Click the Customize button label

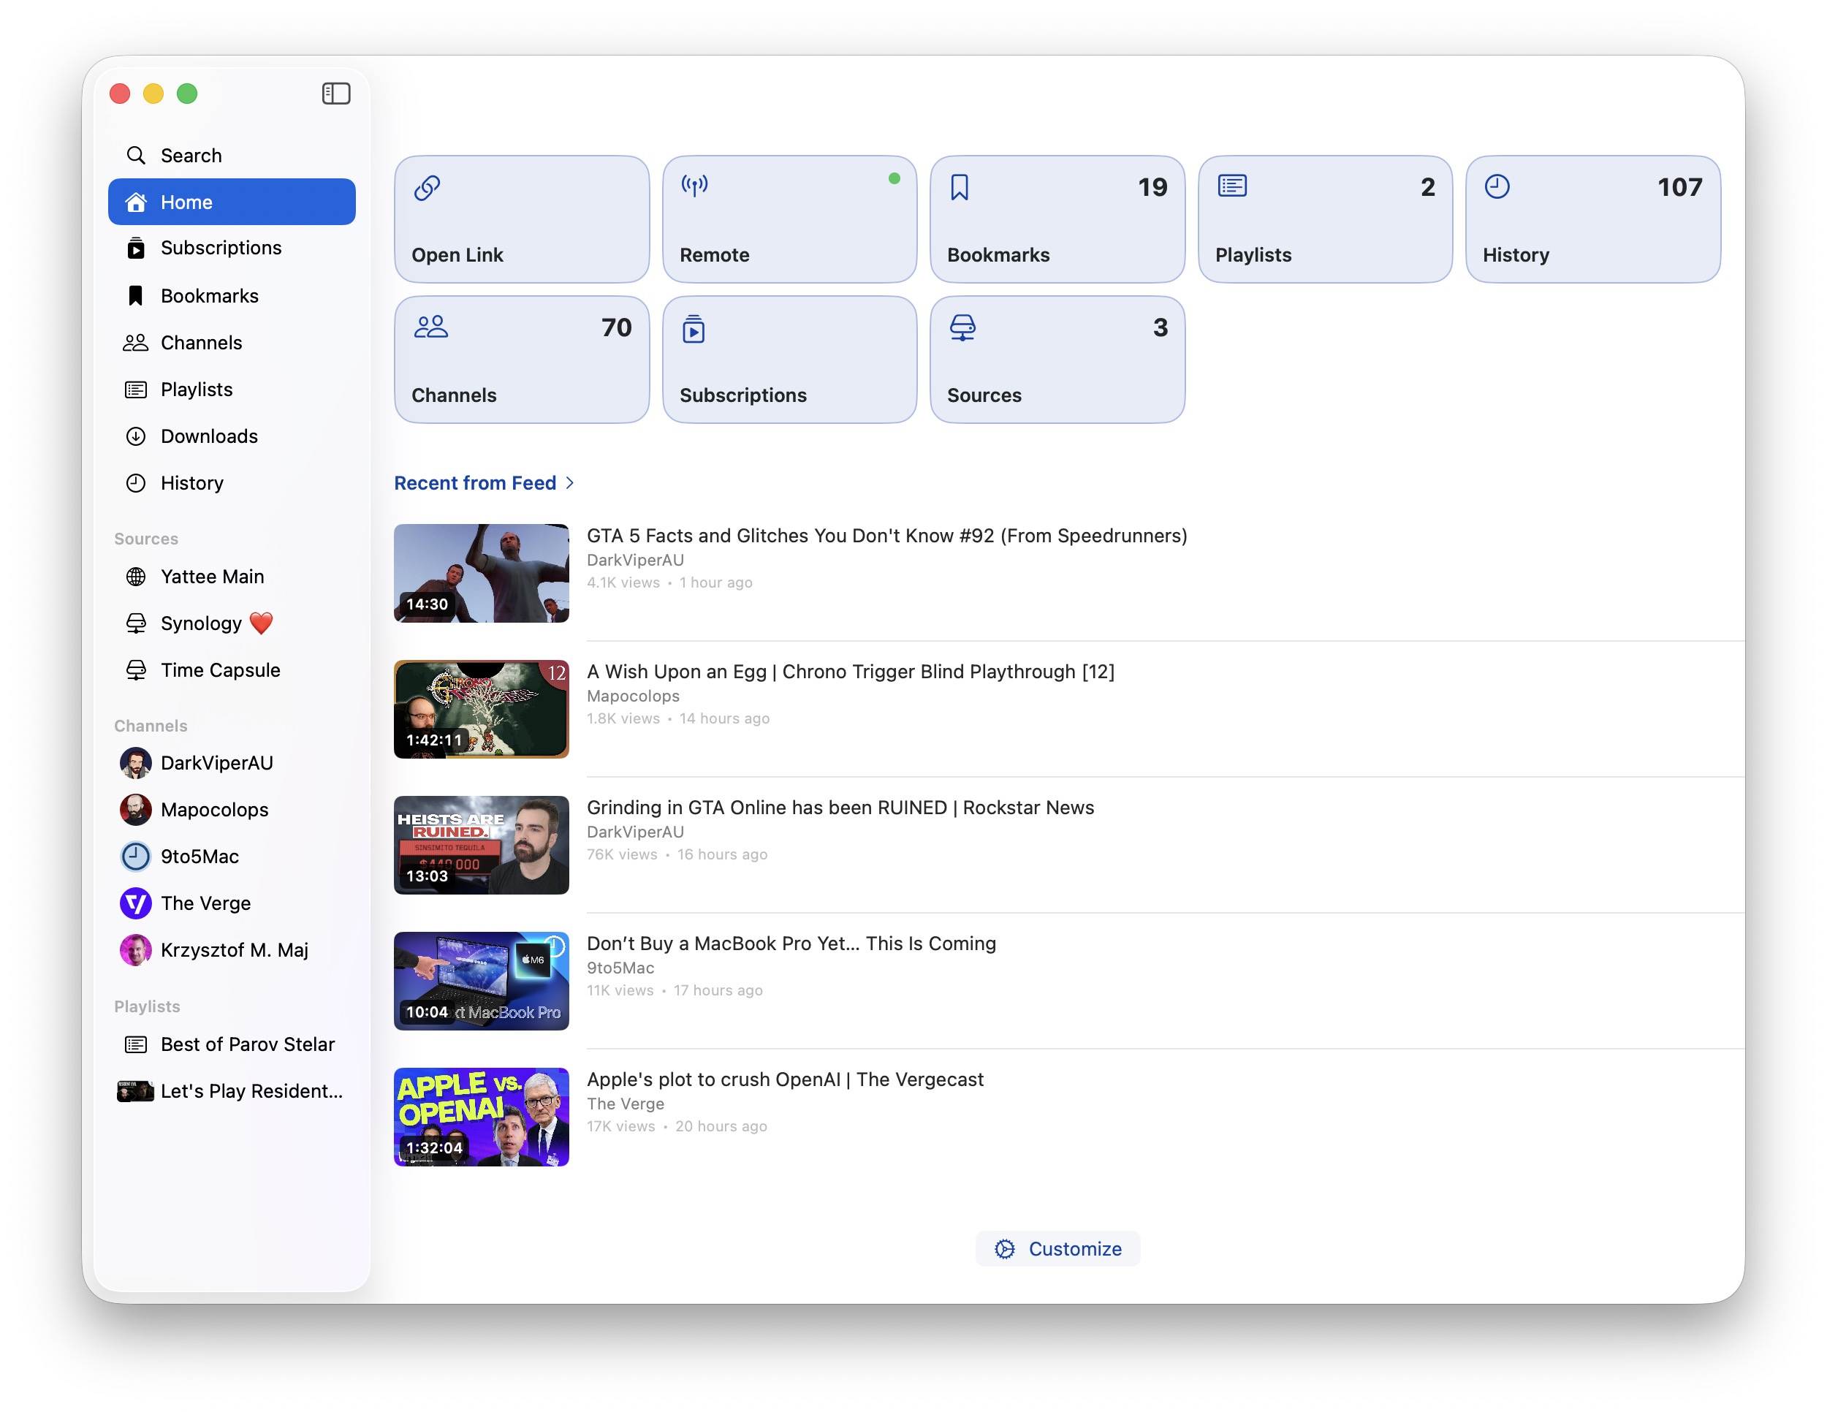[x=1075, y=1249]
